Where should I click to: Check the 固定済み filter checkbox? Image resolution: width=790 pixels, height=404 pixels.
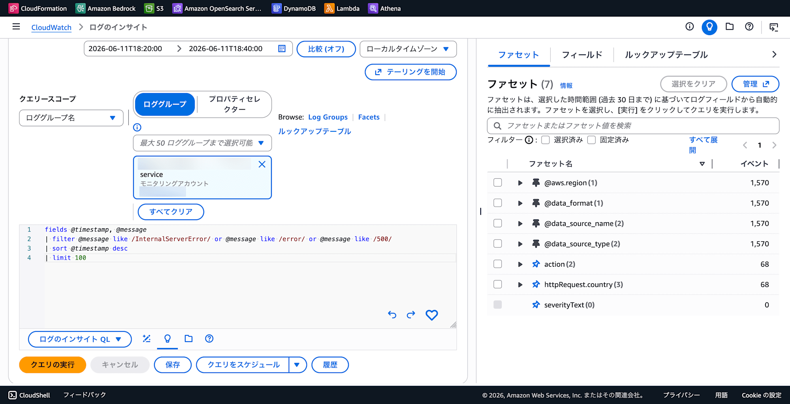(591, 140)
